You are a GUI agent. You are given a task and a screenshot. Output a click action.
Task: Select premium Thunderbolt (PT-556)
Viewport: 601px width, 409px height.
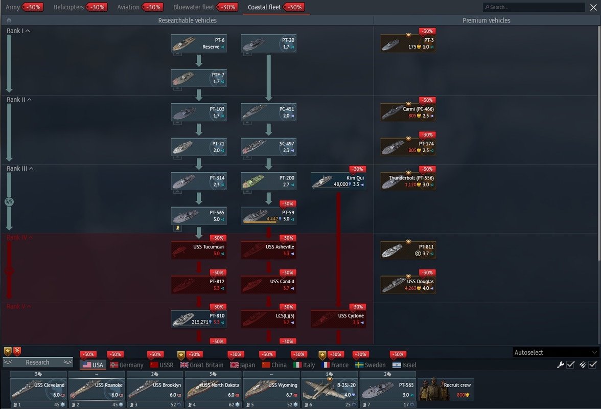coord(408,181)
